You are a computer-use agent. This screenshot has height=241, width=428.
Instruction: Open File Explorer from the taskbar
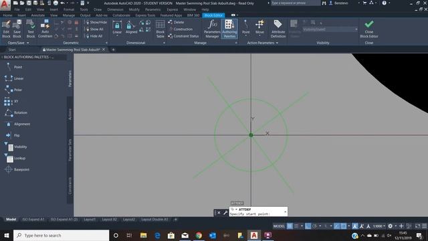(x=144, y=235)
